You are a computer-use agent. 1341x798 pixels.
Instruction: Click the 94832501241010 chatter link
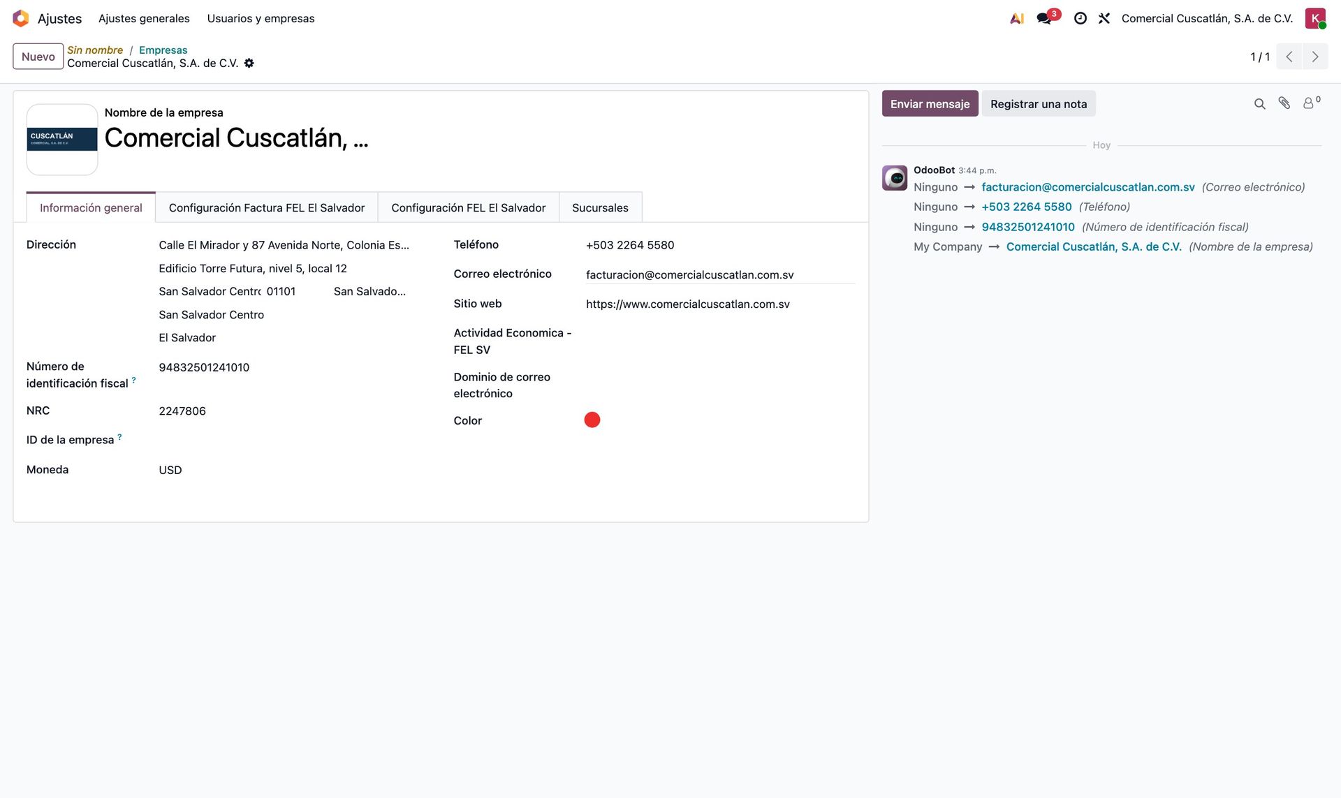(1028, 227)
